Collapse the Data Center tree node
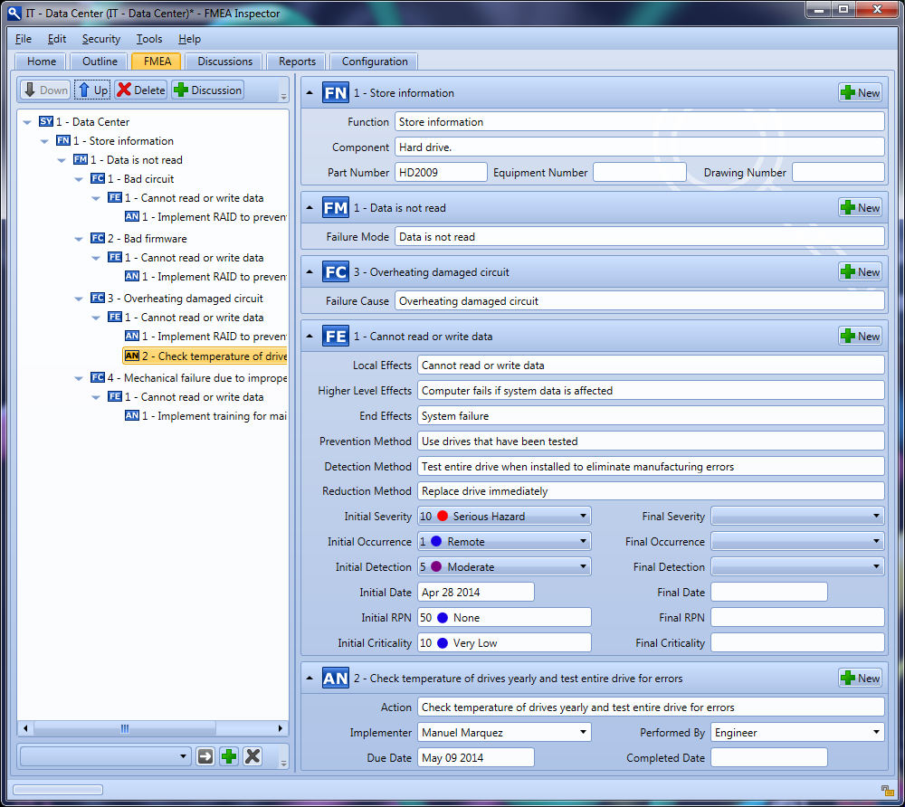 (26, 122)
